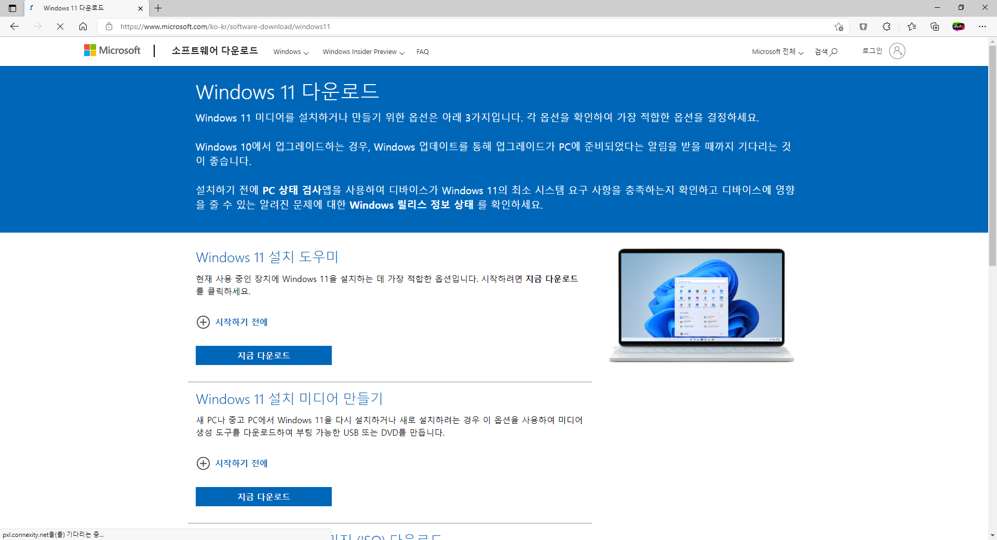This screenshot has height=540, width=997.
Task: Click the Windows 11 다운로드 page title
Action: click(287, 92)
